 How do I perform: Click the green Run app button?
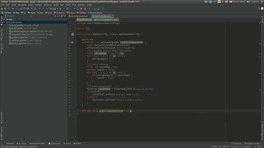pos(61,9)
